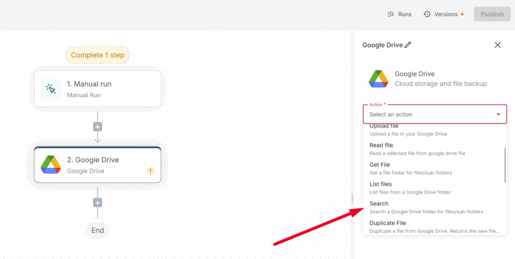Click the Google Drive logo in side panel
The height and width of the screenshot is (259, 515).
(378, 79)
